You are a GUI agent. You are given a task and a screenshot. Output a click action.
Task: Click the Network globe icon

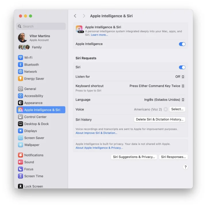(20, 72)
